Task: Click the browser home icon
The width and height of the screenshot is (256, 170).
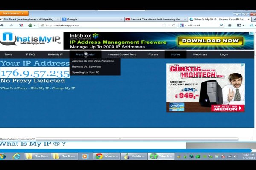Action: 230,25
